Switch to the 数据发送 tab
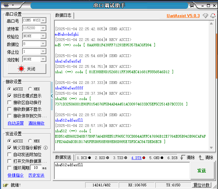218x189 pixels. point(63,157)
